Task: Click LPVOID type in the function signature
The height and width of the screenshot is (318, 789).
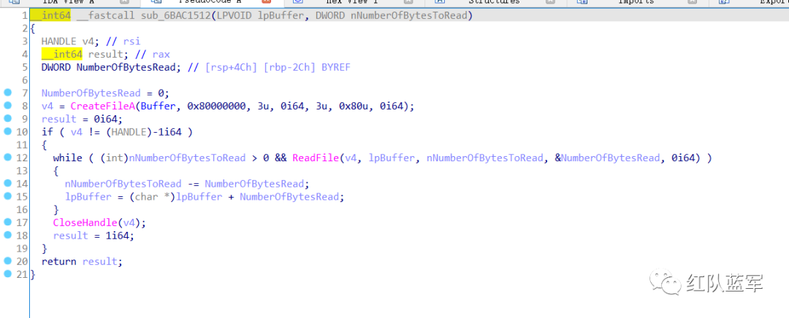Action: point(235,15)
